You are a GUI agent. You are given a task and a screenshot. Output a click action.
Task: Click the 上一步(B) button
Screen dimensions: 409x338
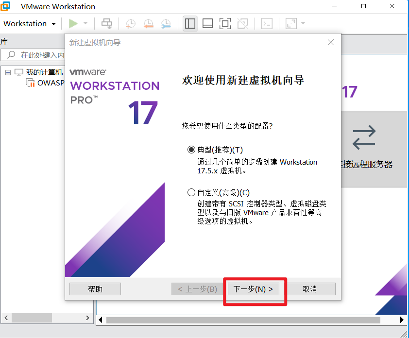click(198, 289)
